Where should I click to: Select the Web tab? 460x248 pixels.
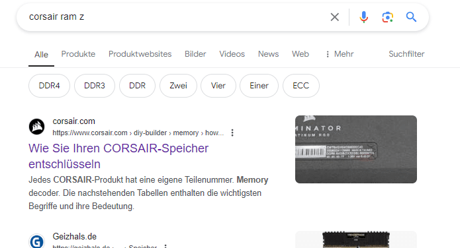coord(300,54)
